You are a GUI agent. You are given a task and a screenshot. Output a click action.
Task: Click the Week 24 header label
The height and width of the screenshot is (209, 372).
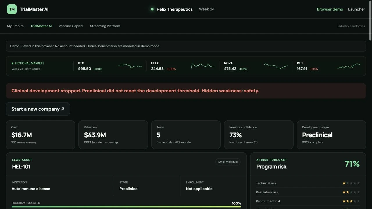[207, 9]
